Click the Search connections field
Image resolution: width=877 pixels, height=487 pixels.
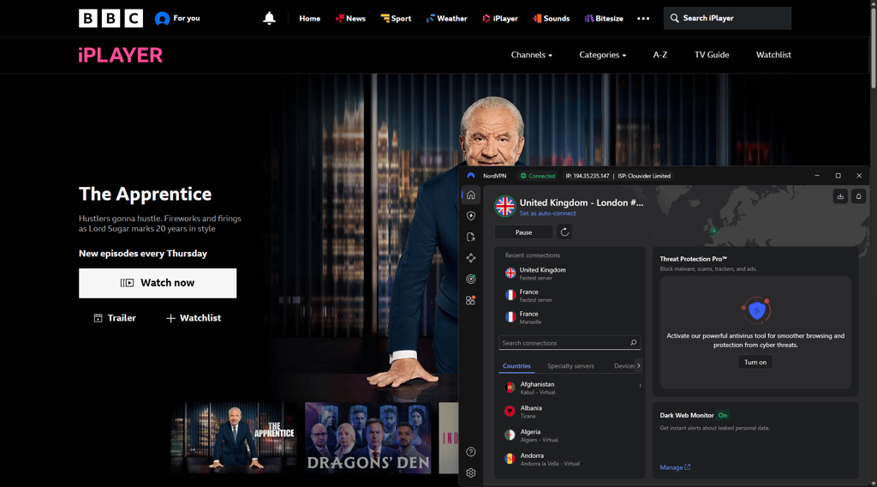pos(570,343)
